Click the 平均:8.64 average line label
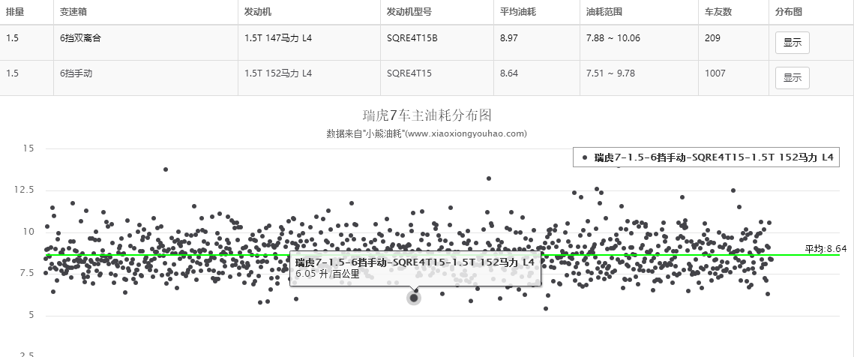 click(x=826, y=249)
